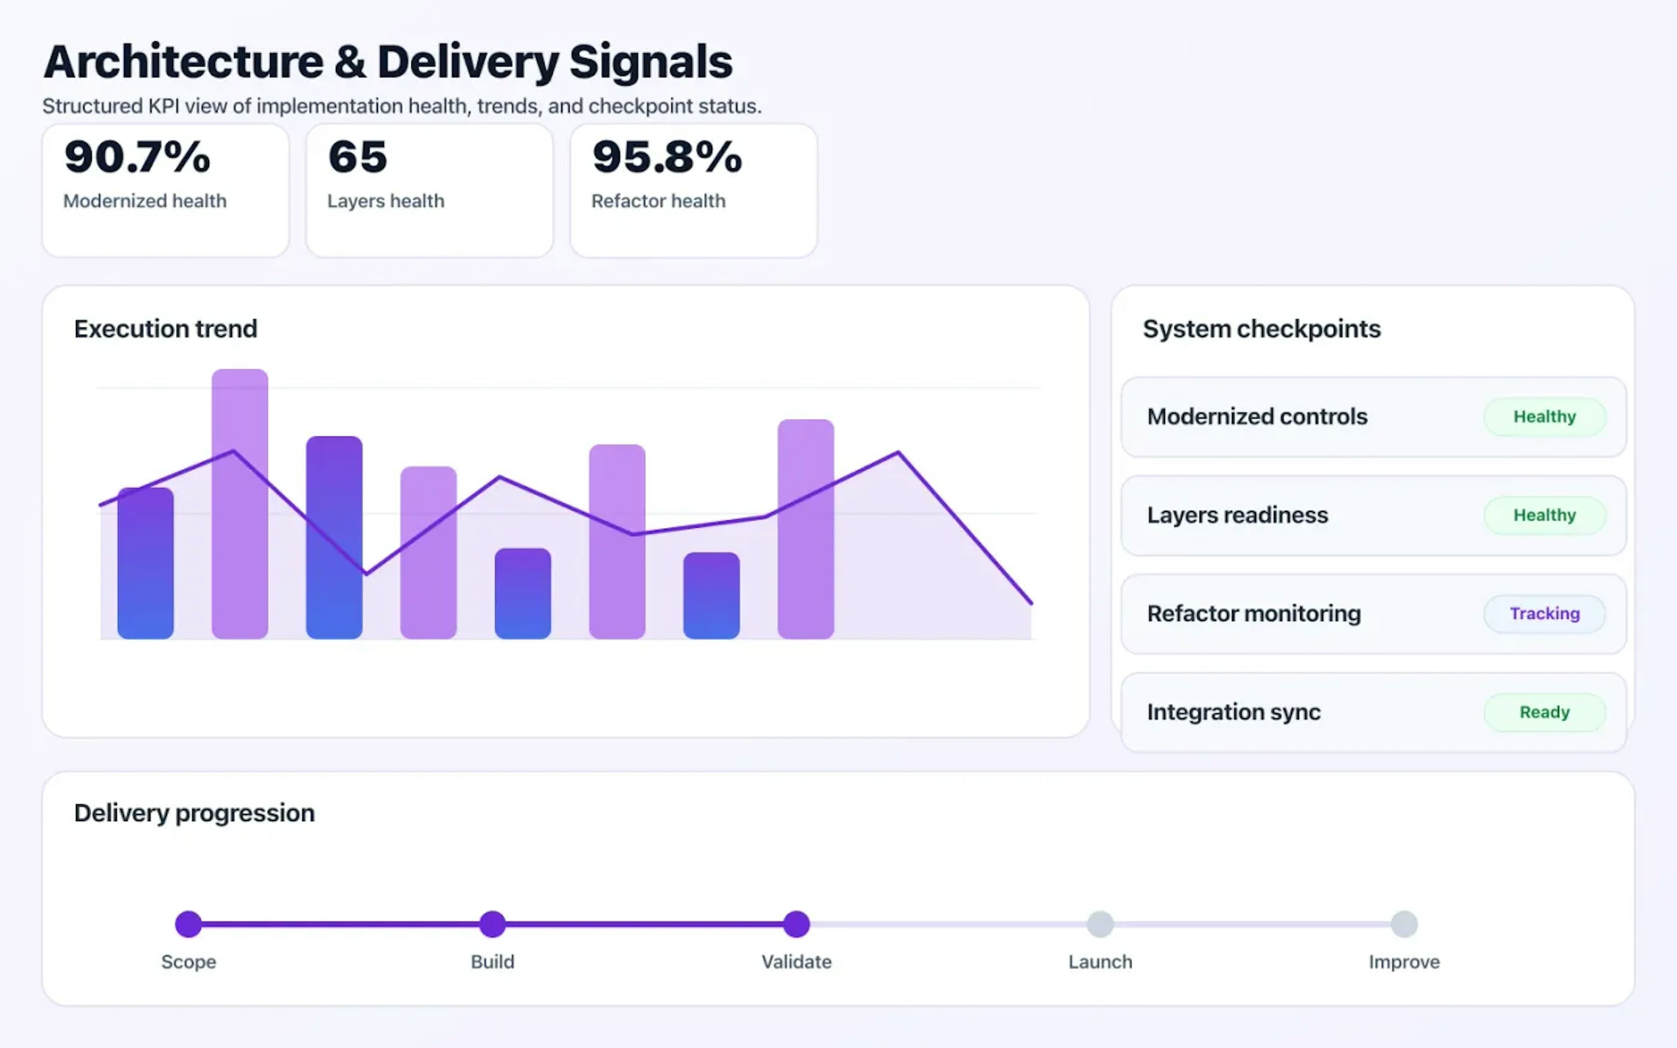The width and height of the screenshot is (1677, 1048).
Task: Click the Healthy badge for Layers readiness
Action: tap(1544, 515)
